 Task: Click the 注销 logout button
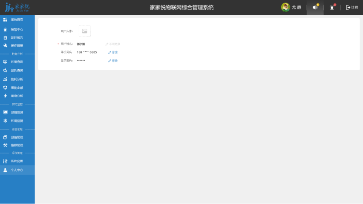351,7
